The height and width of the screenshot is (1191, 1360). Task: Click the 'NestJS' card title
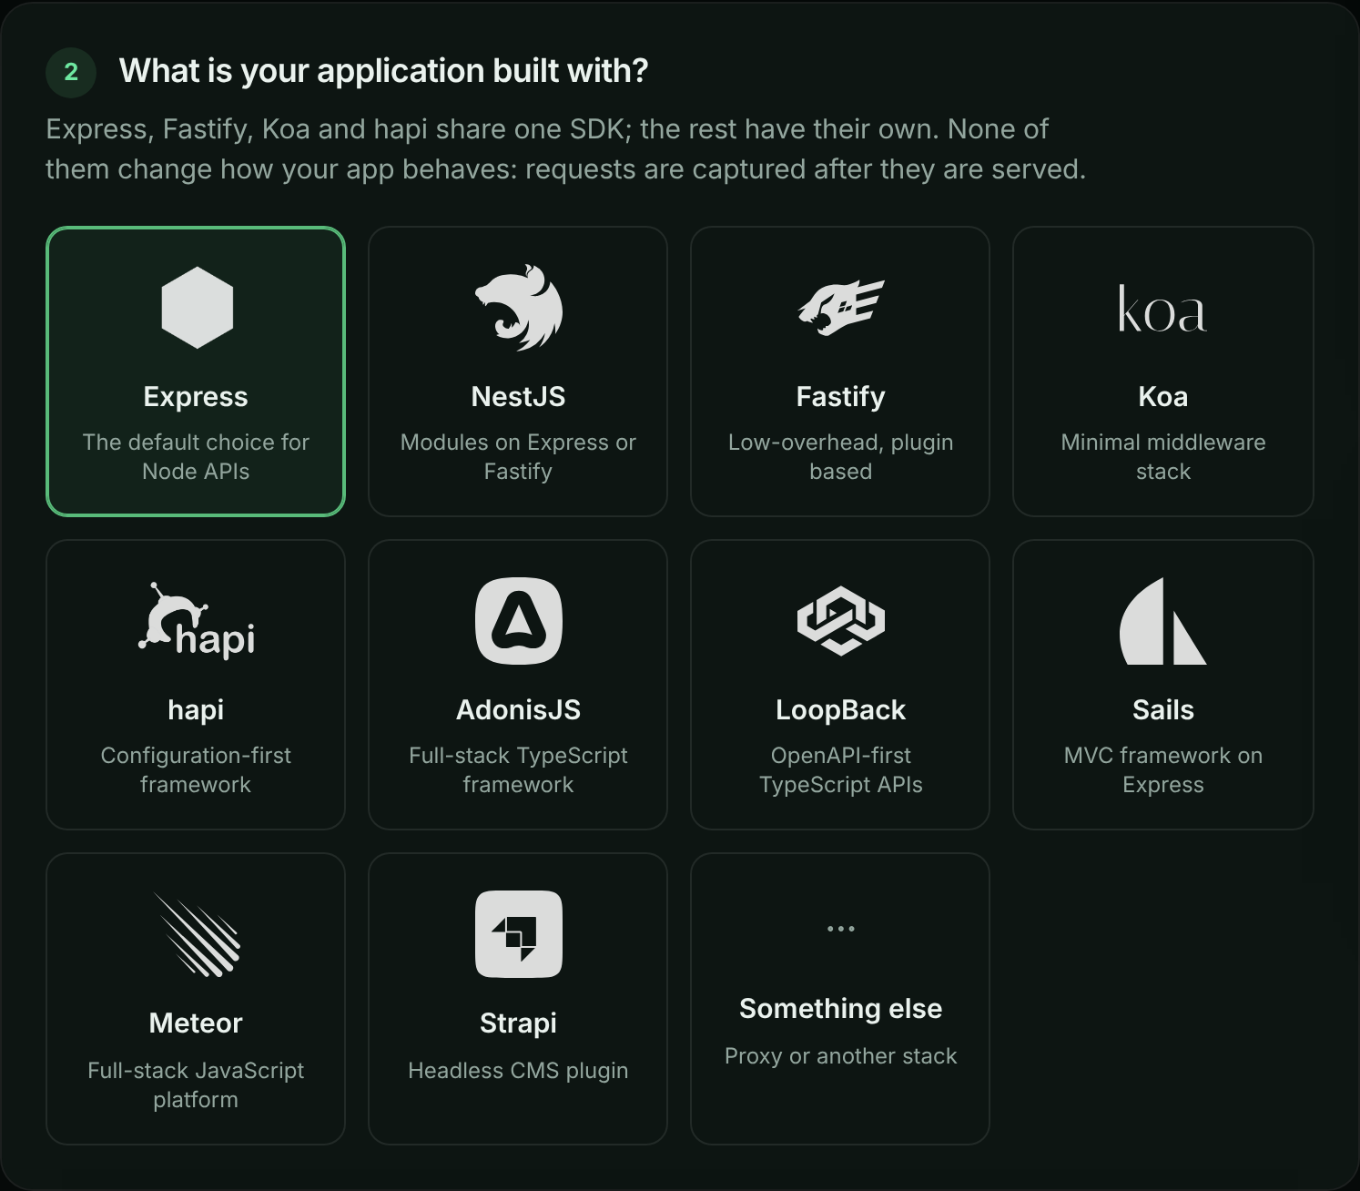click(x=518, y=397)
